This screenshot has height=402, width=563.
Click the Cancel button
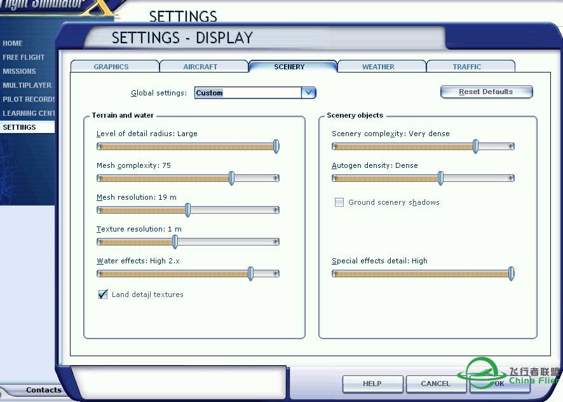pyautogui.click(x=435, y=384)
